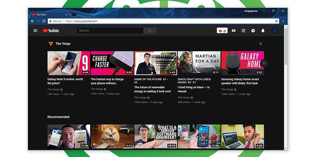Play the Galaxy Note 9 review thumbnail

coord(69,63)
